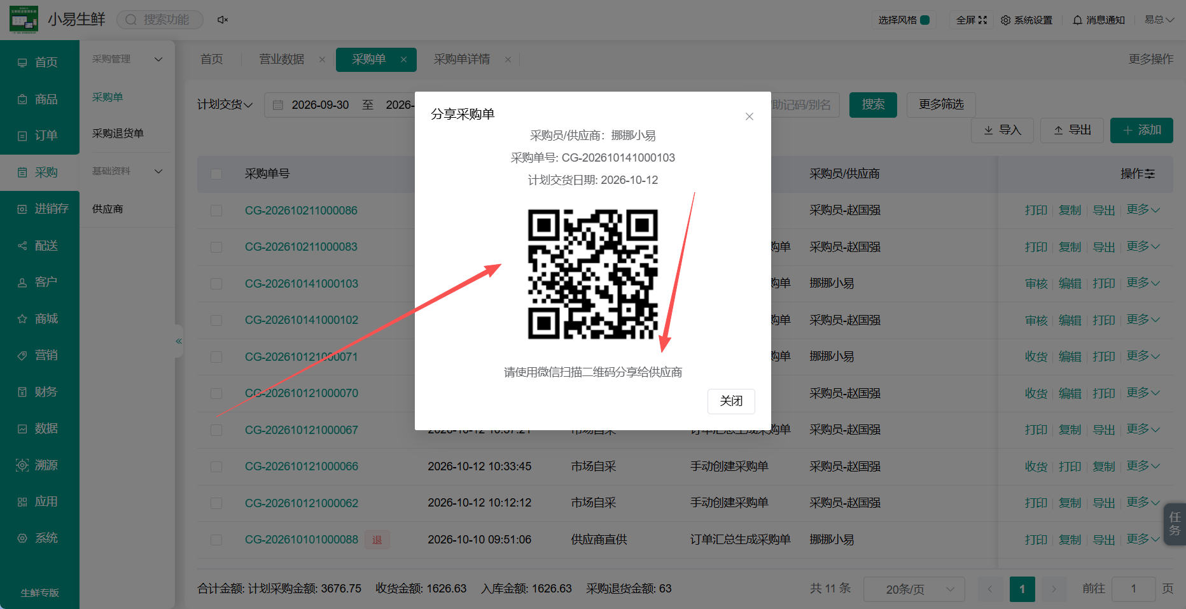1186x609 pixels.
Task: Expand the 计划交货 date type dropdown
Action: pos(225,104)
